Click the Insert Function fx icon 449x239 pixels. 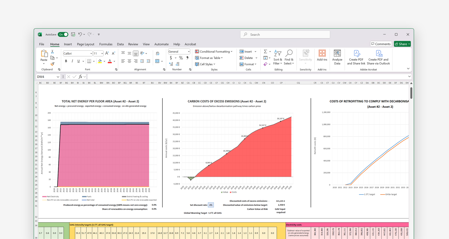point(80,77)
